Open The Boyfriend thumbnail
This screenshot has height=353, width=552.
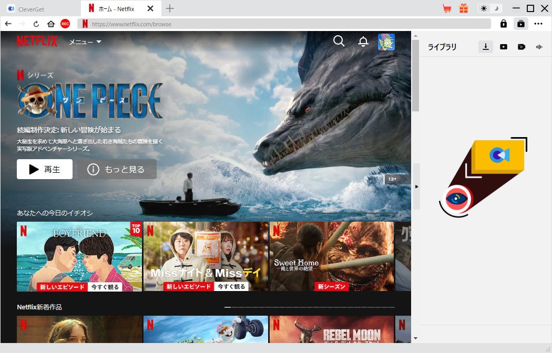pyautogui.click(x=79, y=256)
